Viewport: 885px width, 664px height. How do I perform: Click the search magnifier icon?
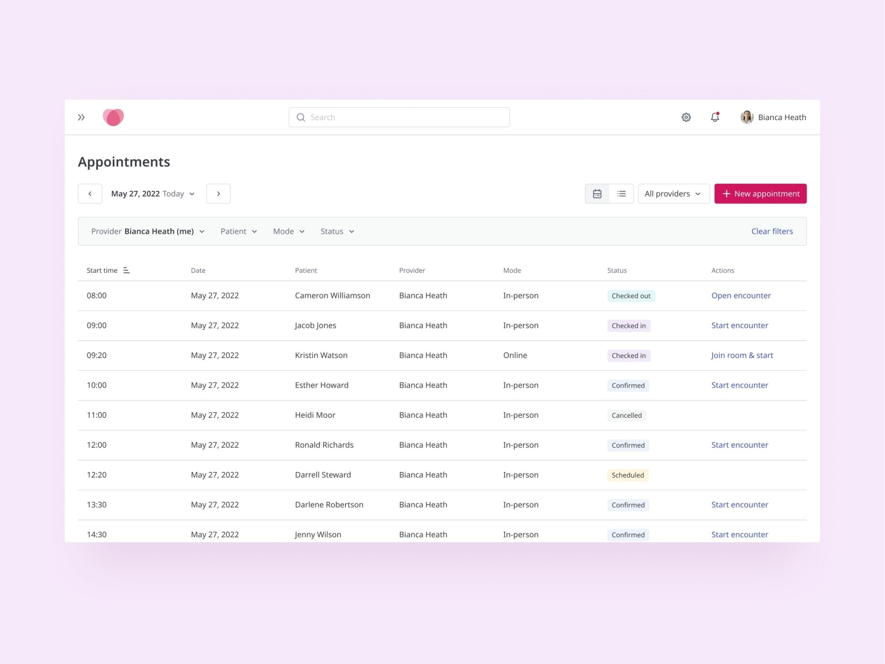click(301, 117)
